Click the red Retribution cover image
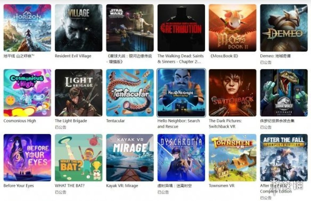The width and height of the screenshot is (311, 201). coord(181,28)
